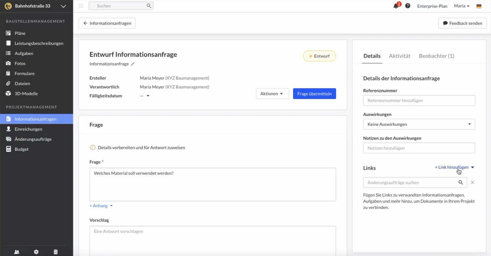Click the Entwurf Informationsanfrage title

point(133,55)
